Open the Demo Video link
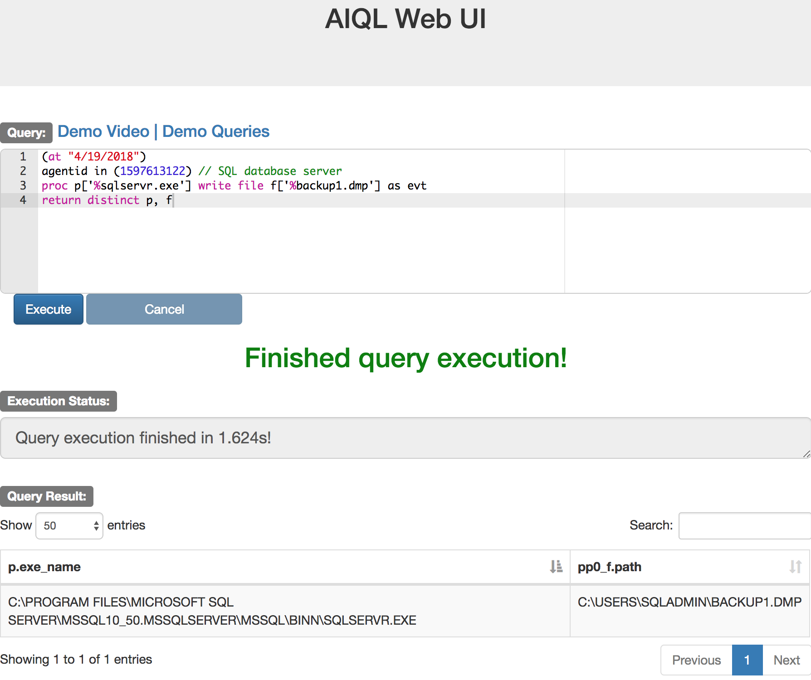811x680 pixels. 103,131
